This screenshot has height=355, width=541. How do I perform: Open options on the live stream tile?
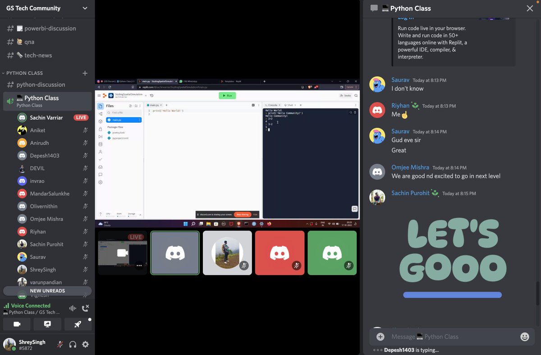tap(139, 266)
